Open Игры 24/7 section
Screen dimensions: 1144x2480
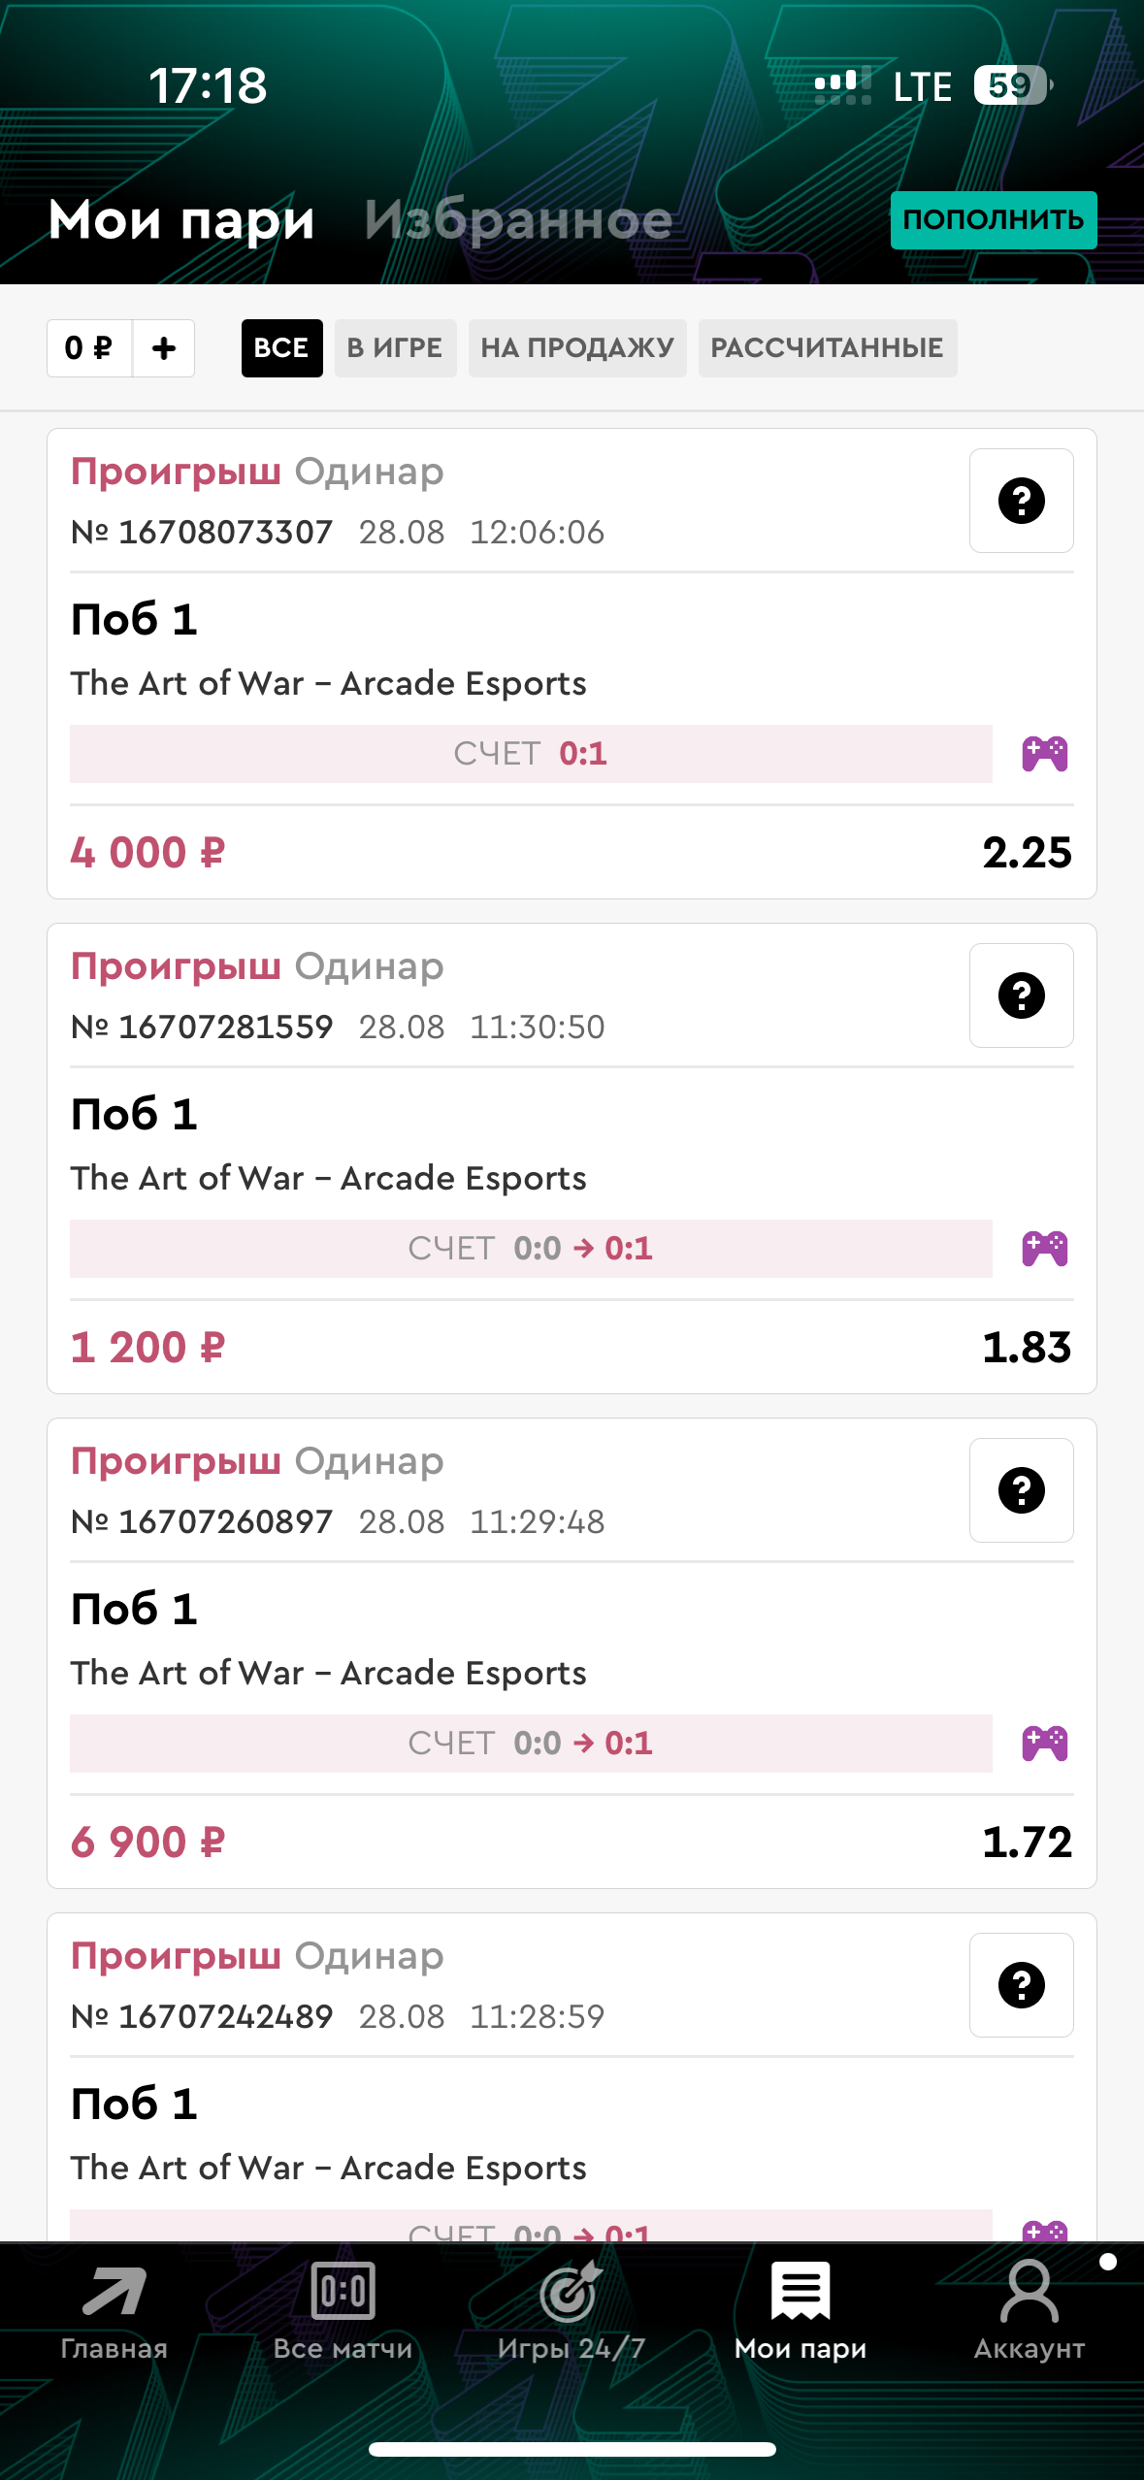[572, 2311]
